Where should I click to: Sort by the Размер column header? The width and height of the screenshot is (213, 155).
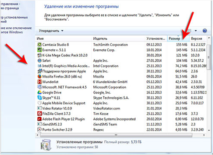[x=178, y=39]
